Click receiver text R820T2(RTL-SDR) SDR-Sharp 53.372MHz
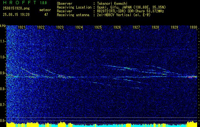Screen dimensions: 200x127 pyautogui.click(x=130, y=11)
